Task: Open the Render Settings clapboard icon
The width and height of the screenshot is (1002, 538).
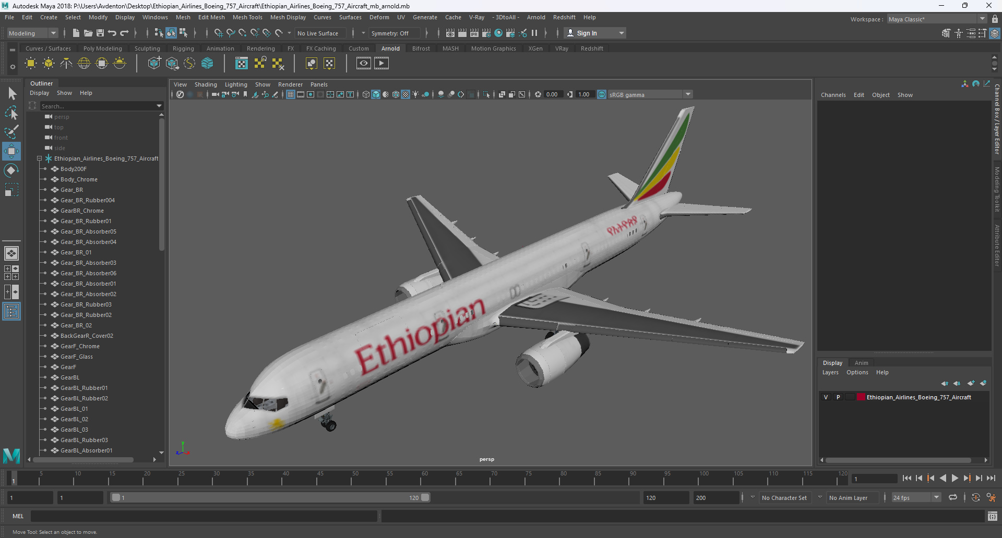Action: [486, 33]
